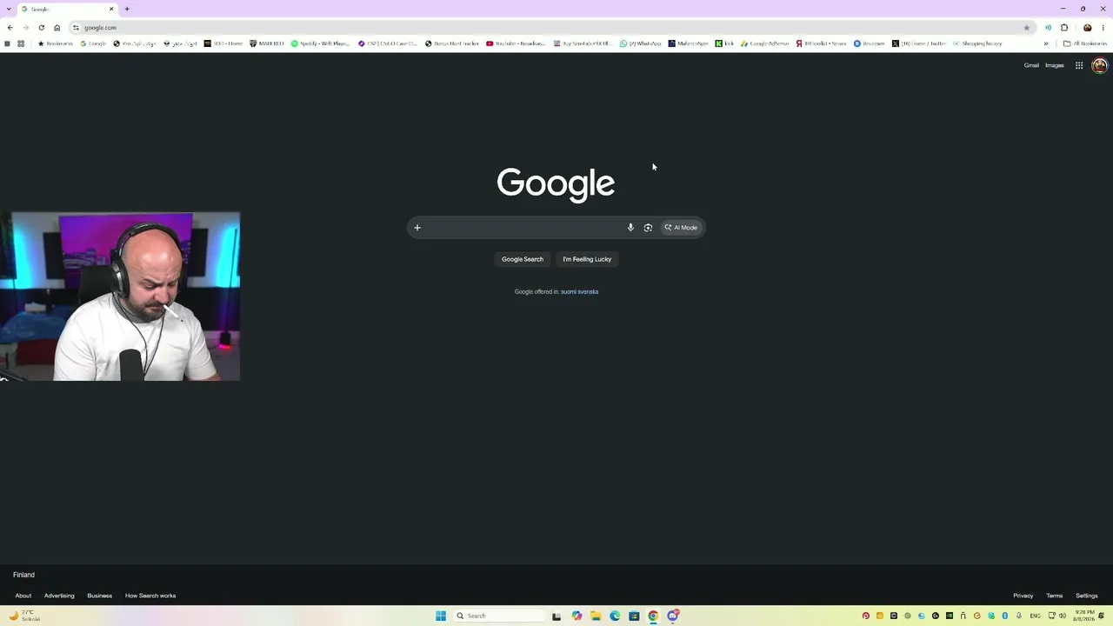Switch to Chrome in the taskbar
Viewport: 1113px width, 626px height.
653,616
